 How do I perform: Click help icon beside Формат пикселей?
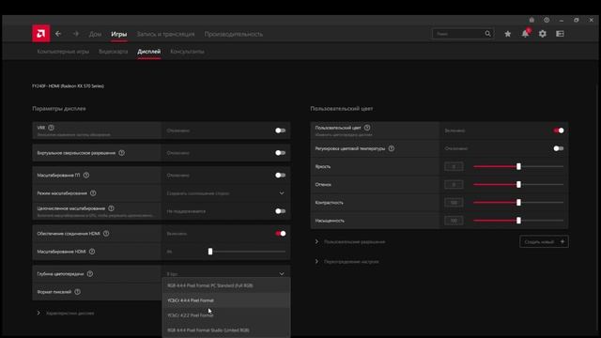click(x=77, y=292)
